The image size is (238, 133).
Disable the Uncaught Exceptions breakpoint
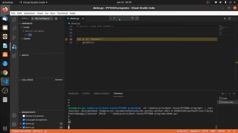(24, 120)
